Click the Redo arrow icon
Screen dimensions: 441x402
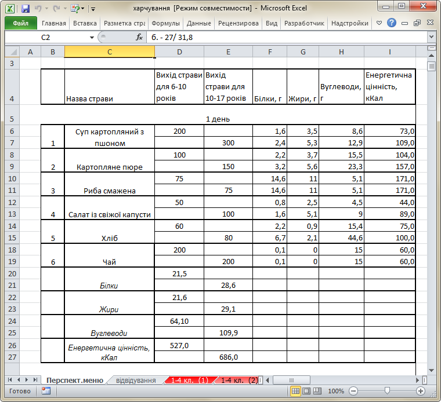56,9
